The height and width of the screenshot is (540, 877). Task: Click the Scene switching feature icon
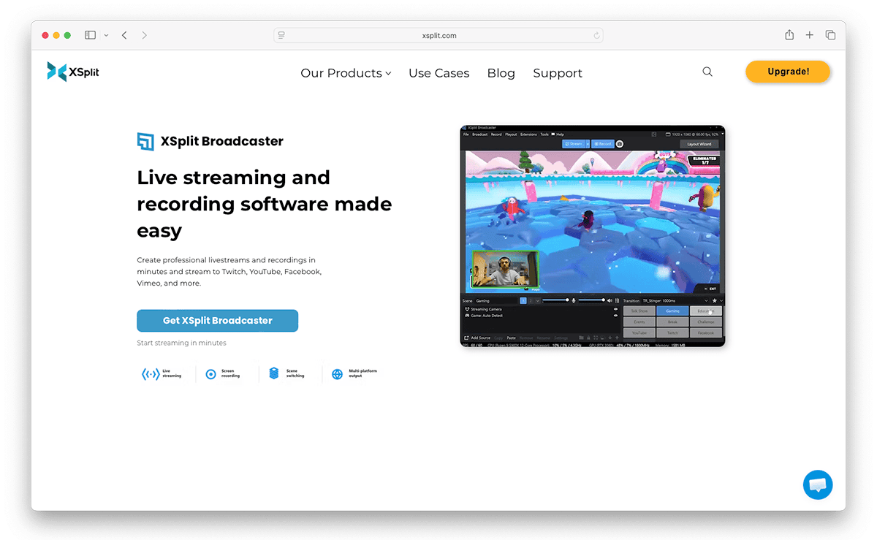pos(274,373)
